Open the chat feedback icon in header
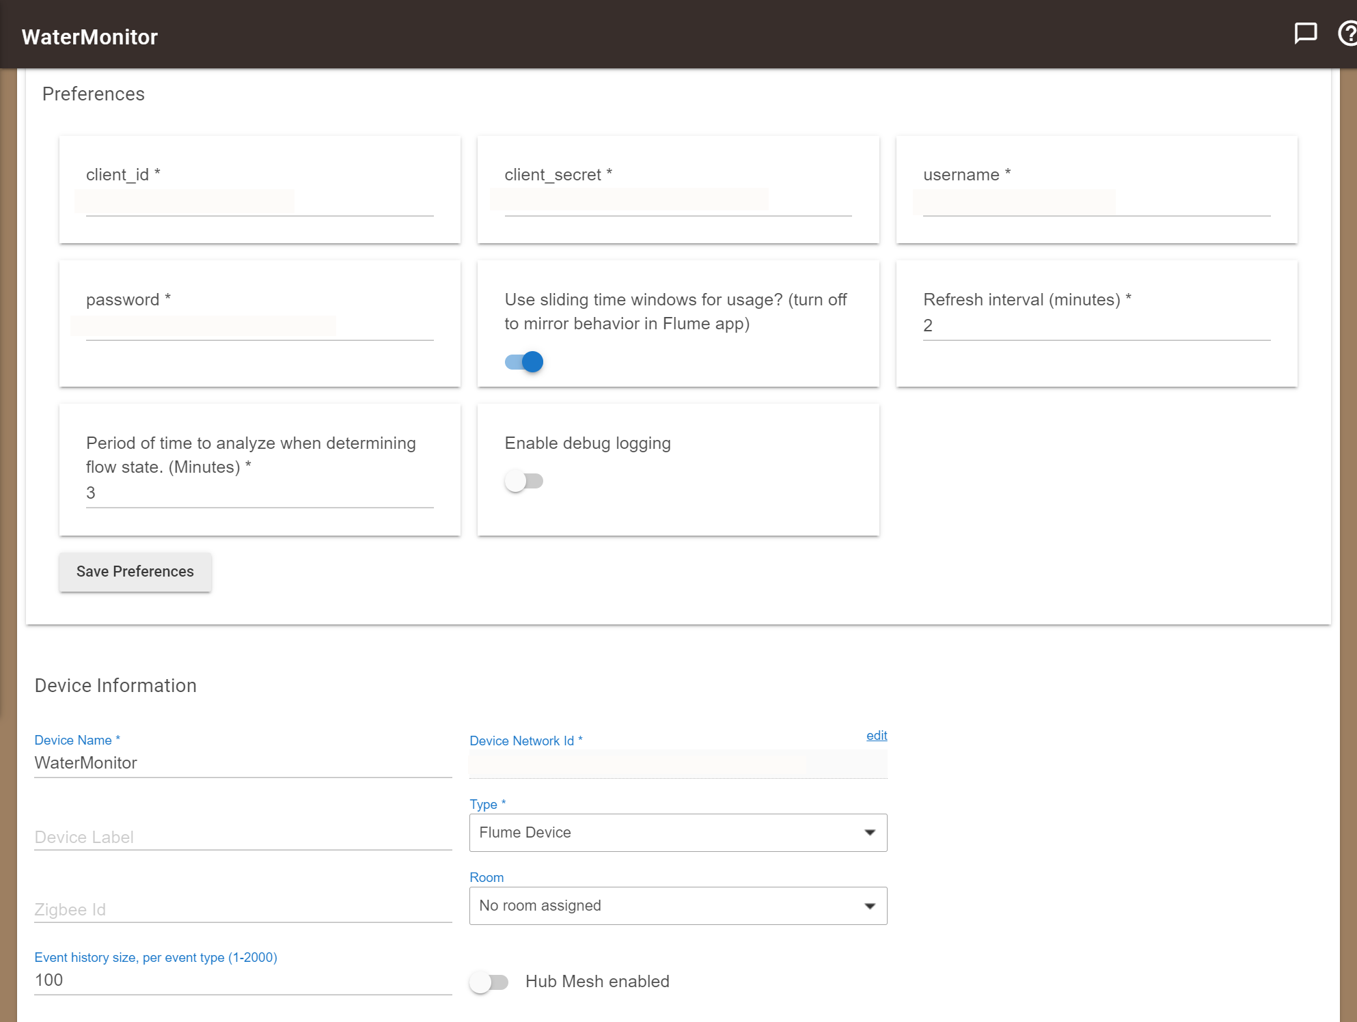 [x=1305, y=33]
